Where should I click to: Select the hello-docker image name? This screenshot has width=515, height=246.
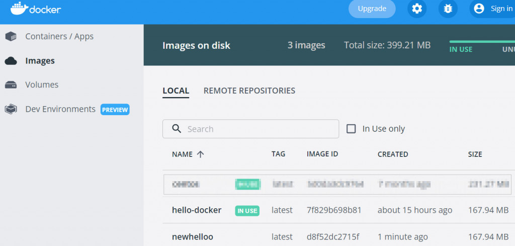(x=197, y=210)
